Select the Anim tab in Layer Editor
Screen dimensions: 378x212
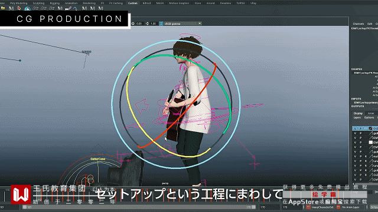point(371,113)
